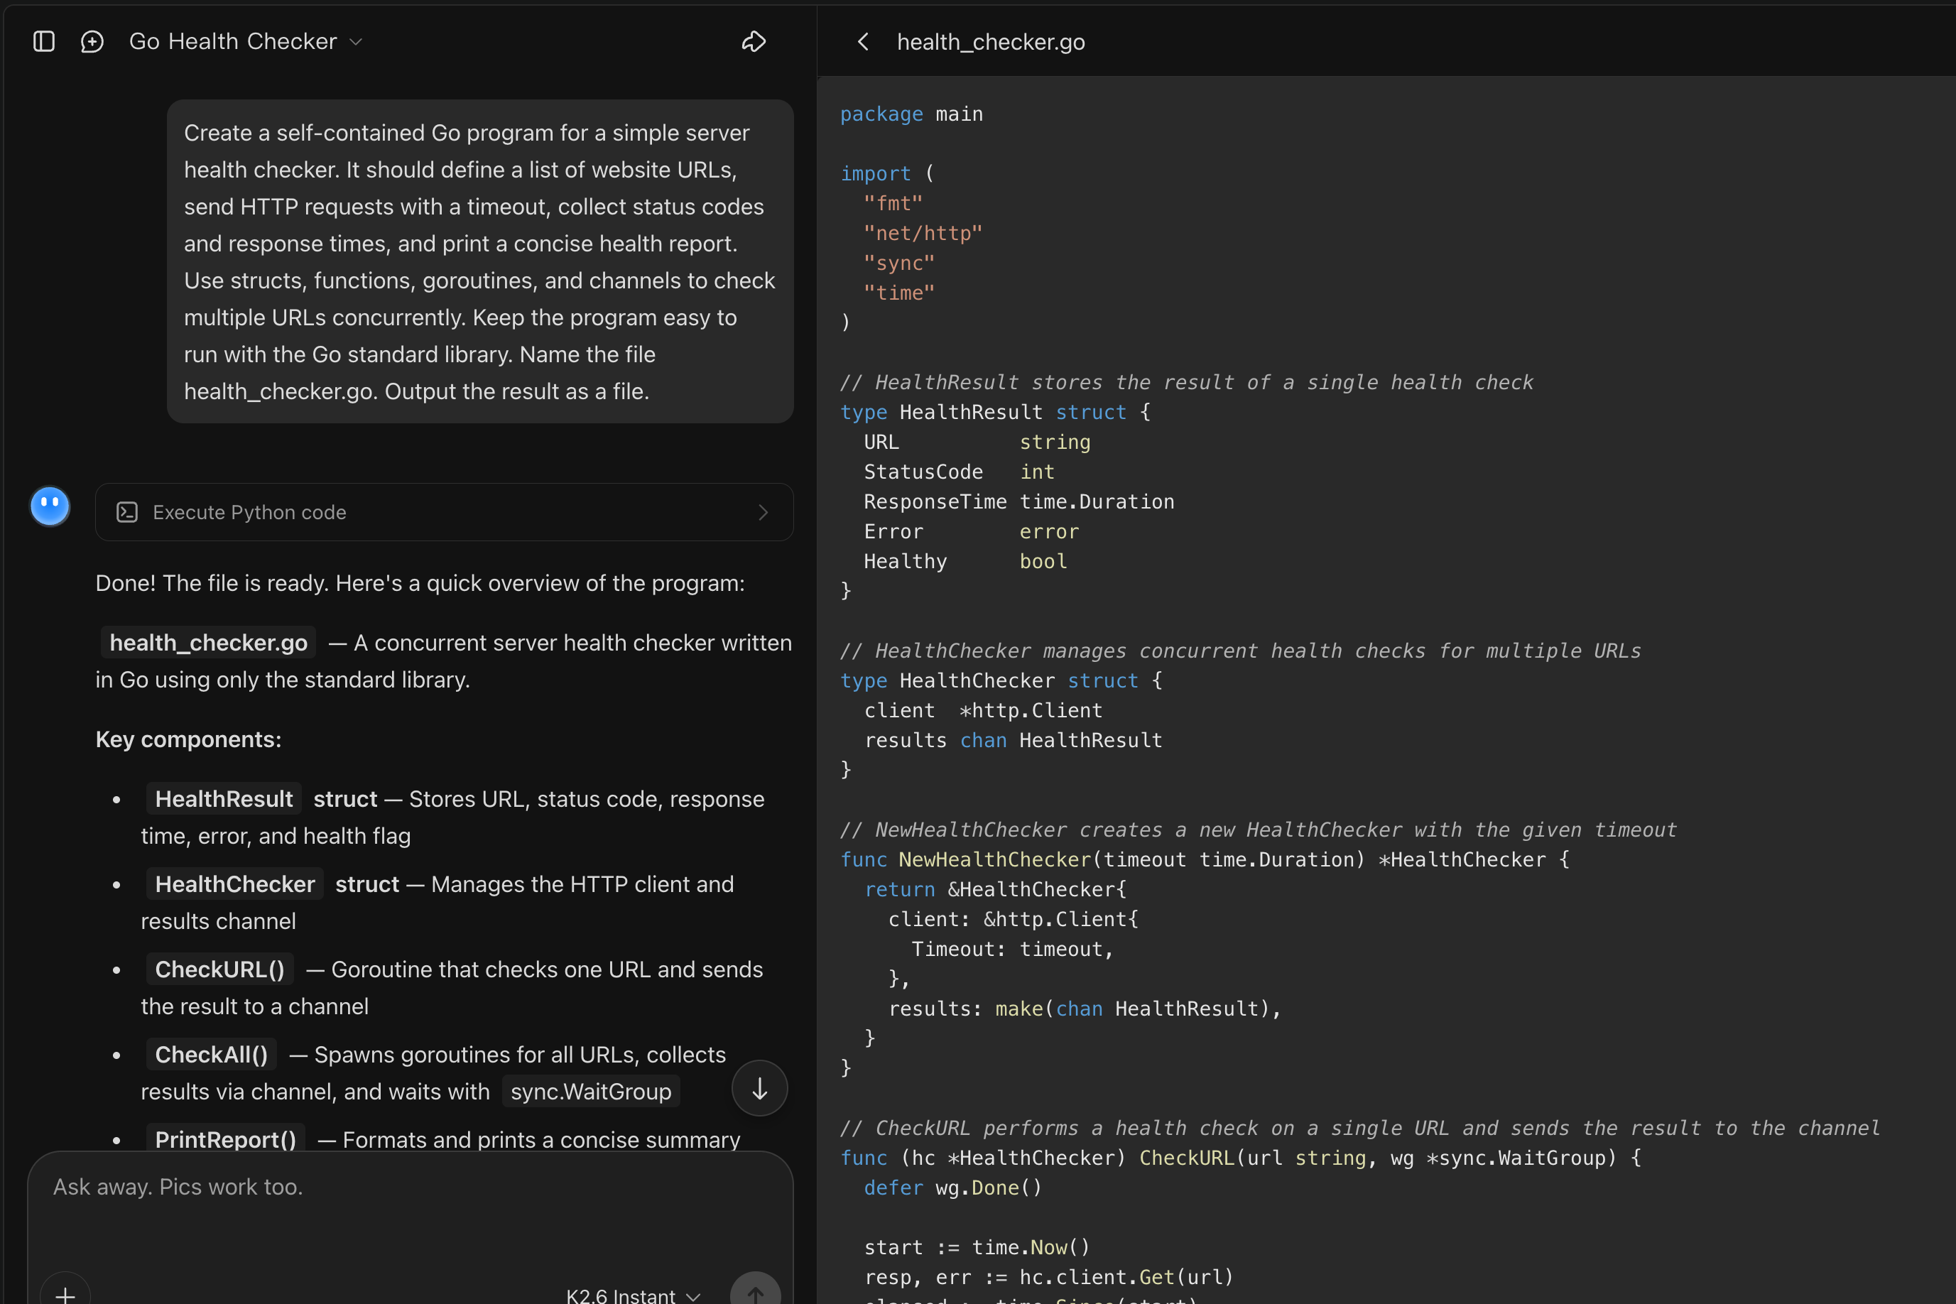Open the Go Health Checker title dropdown
The height and width of the screenshot is (1304, 1956).
coord(246,40)
